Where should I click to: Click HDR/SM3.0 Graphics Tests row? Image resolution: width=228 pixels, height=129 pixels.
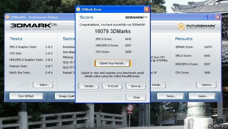(x=31, y=60)
